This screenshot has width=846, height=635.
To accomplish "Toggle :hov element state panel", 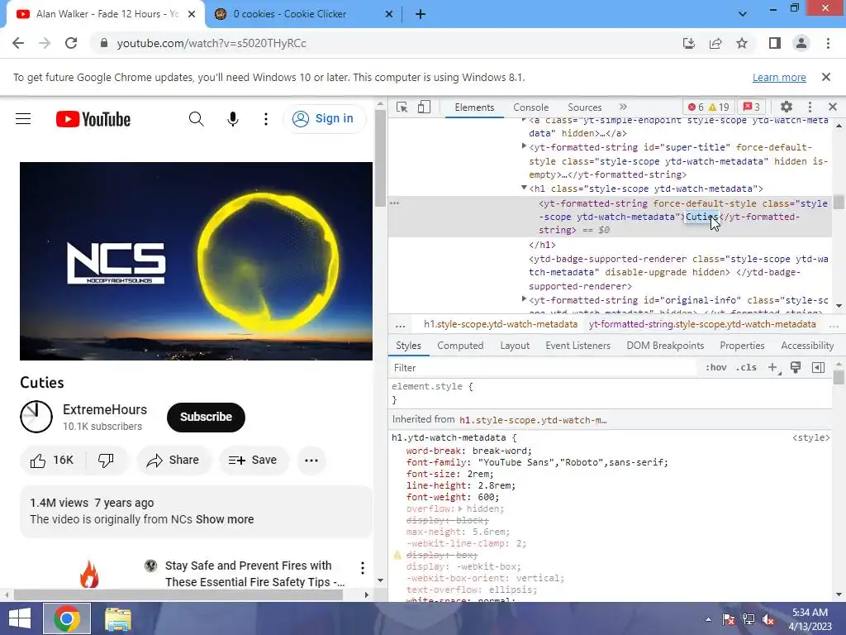I will [x=716, y=368].
